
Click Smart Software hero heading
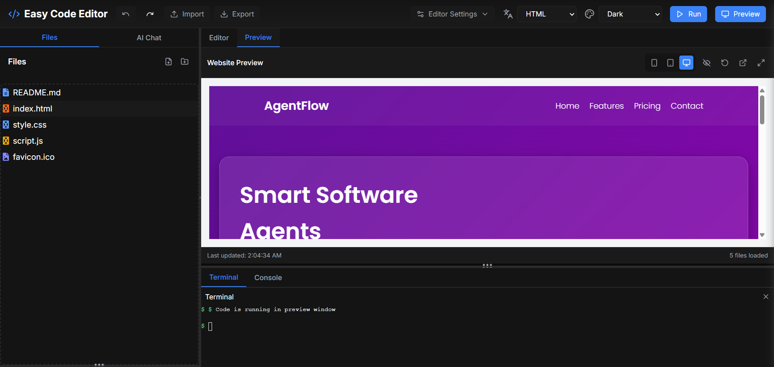tap(329, 195)
